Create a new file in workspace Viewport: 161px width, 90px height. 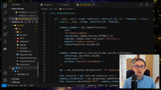pos(26,22)
